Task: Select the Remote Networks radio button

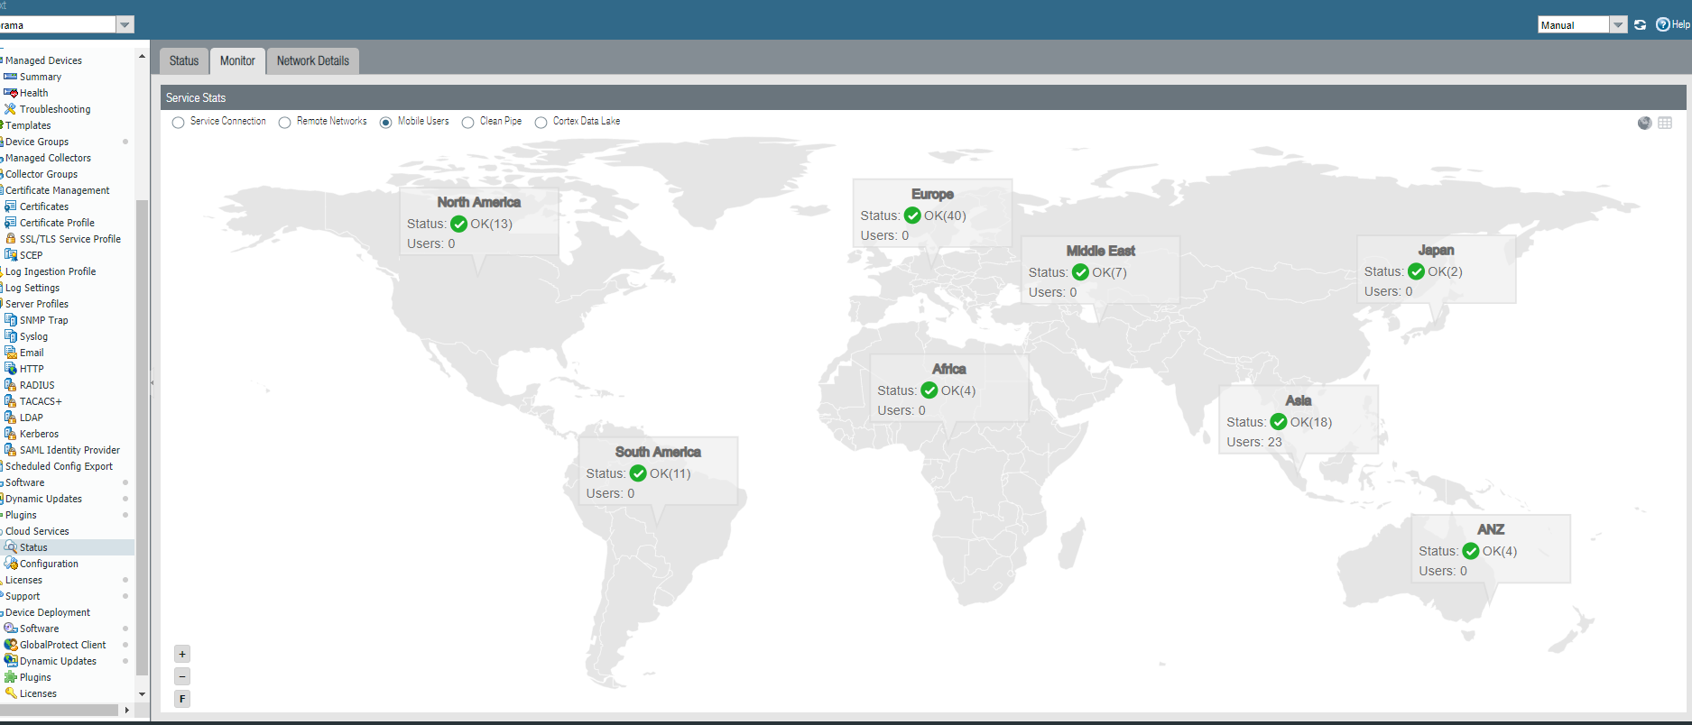Action: coord(284,123)
